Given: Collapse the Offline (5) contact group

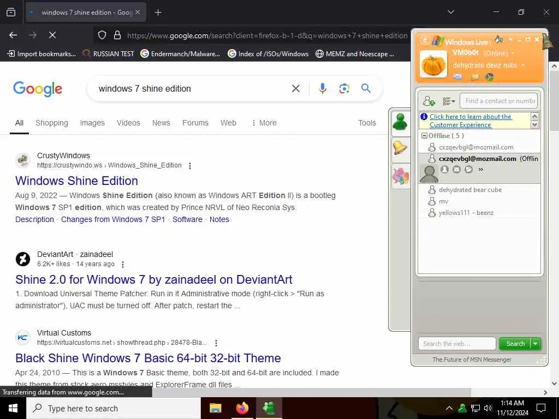Looking at the screenshot, I should point(424,136).
